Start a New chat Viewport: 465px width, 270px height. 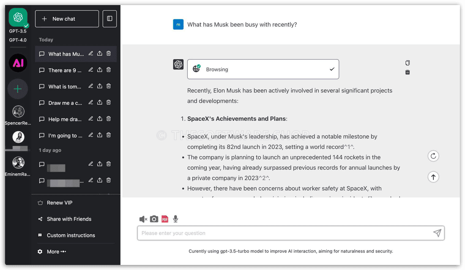[67, 19]
